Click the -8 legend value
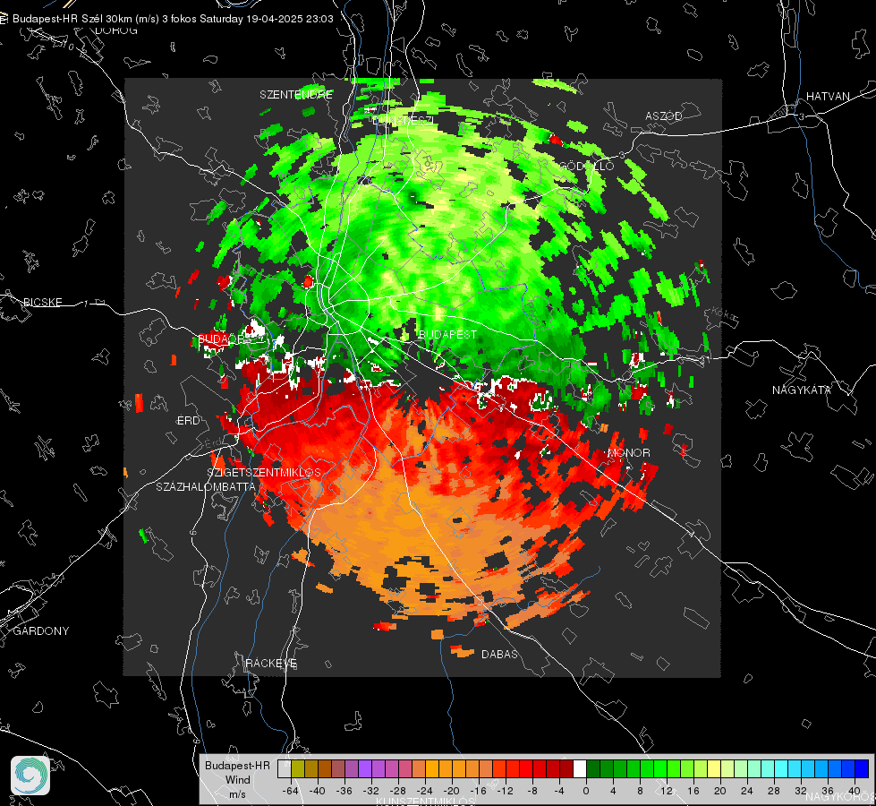The image size is (876, 806). click(x=532, y=791)
